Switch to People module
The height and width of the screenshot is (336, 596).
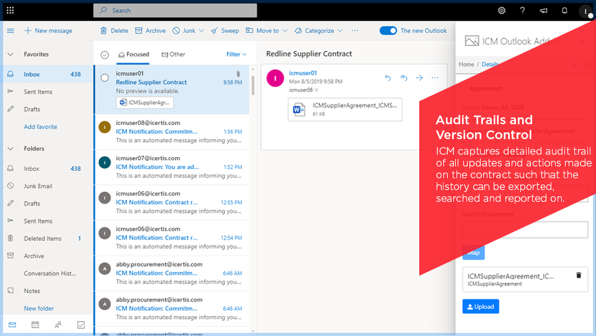(x=58, y=325)
